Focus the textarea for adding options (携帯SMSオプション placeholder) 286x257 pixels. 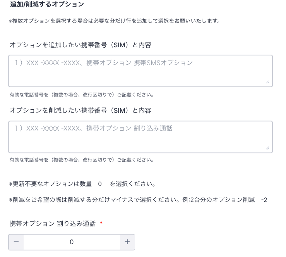pos(140,71)
